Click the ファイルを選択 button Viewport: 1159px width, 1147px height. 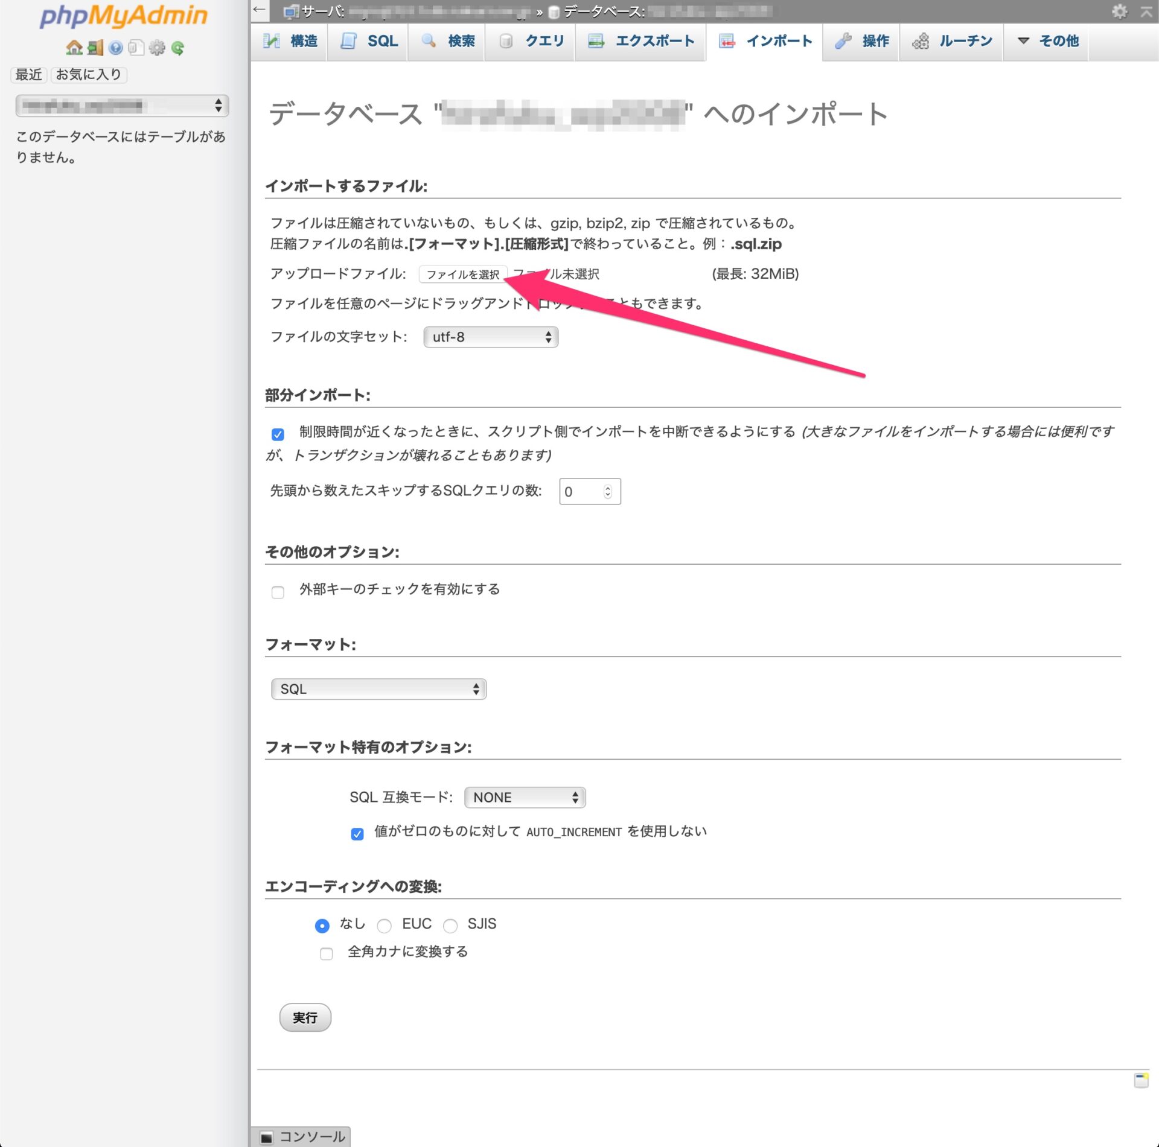click(x=463, y=275)
